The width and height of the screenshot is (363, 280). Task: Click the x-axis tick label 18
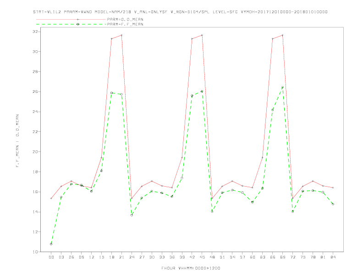point(111,257)
